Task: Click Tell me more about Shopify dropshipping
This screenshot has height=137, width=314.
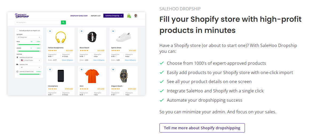Action: pyautogui.click(x=202, y=128)
